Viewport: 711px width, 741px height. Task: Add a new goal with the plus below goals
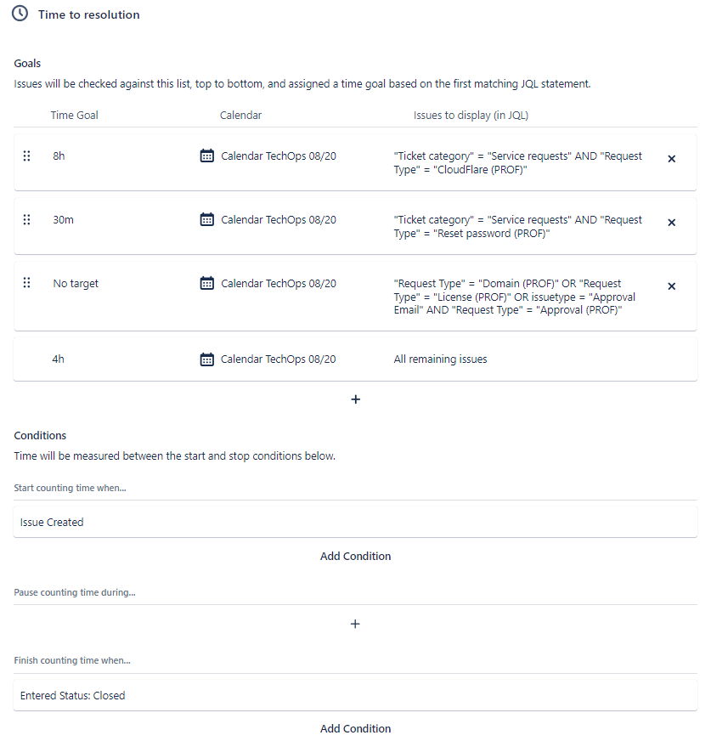click(x=356, y=399)
